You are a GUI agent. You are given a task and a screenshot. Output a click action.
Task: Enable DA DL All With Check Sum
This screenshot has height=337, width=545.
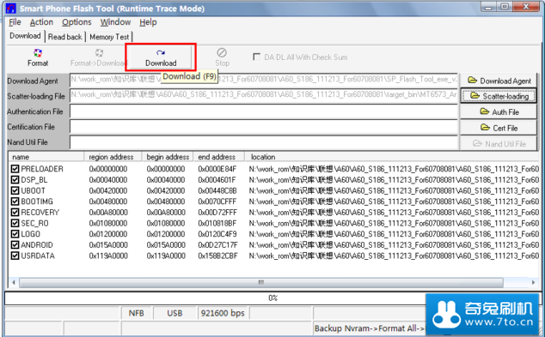(256, 57)
